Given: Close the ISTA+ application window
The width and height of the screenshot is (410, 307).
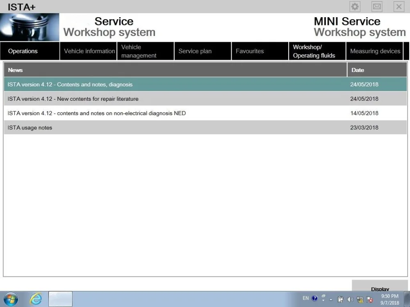Looking at the screenshot, I should tap(399, 7).
